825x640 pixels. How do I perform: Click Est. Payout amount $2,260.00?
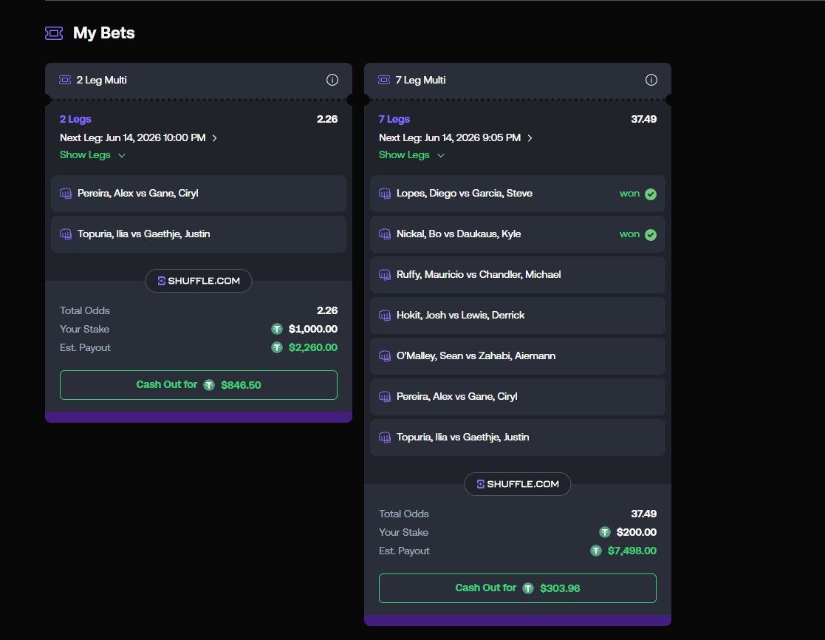[x=313, y=347]
